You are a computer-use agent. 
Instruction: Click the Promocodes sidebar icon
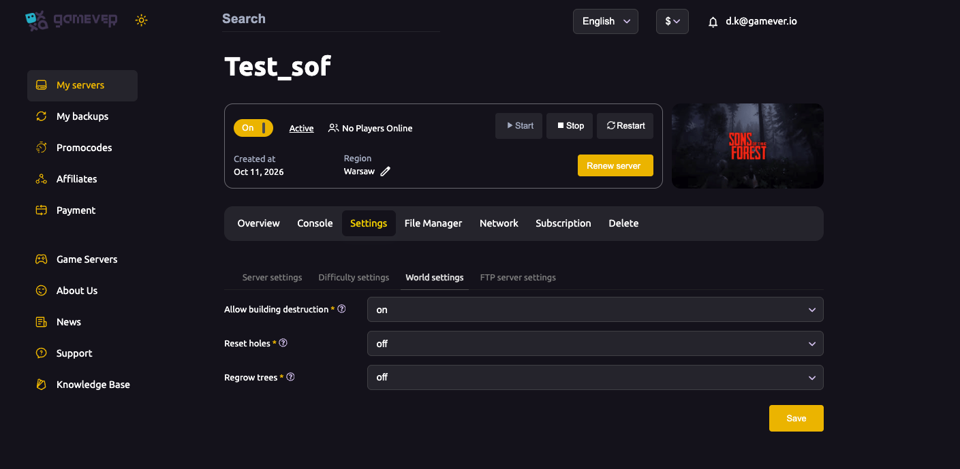tap(42, 148)
